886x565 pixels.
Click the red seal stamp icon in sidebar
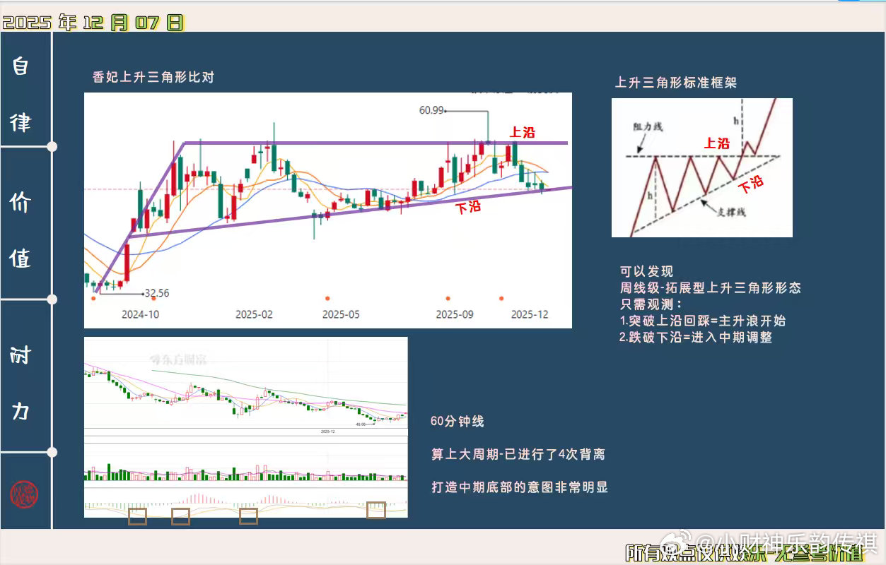tap(24, 494)
